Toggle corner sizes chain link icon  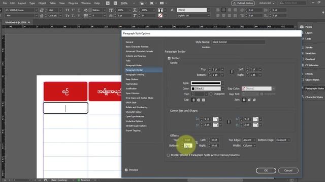coord(229,122)
